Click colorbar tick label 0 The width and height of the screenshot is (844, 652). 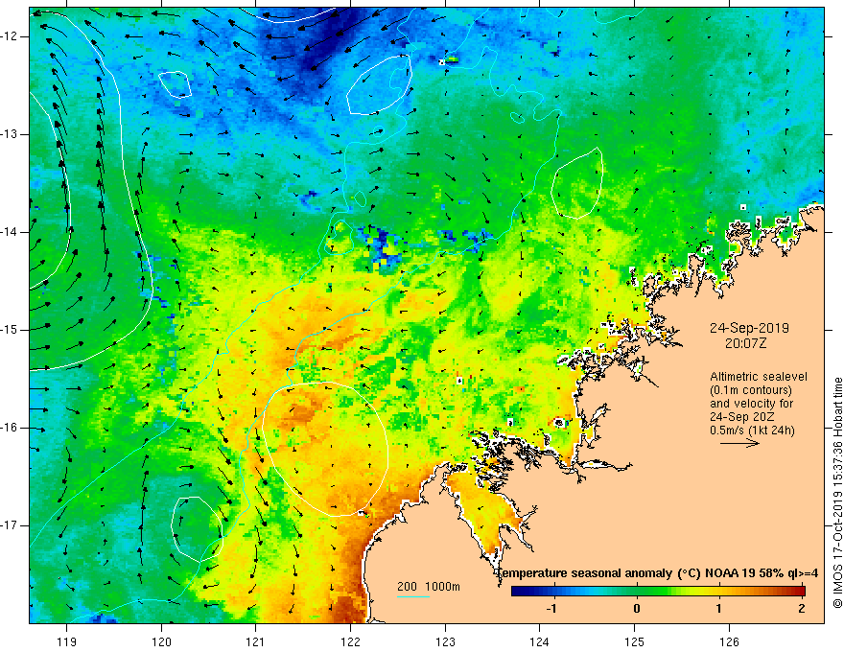637,609
